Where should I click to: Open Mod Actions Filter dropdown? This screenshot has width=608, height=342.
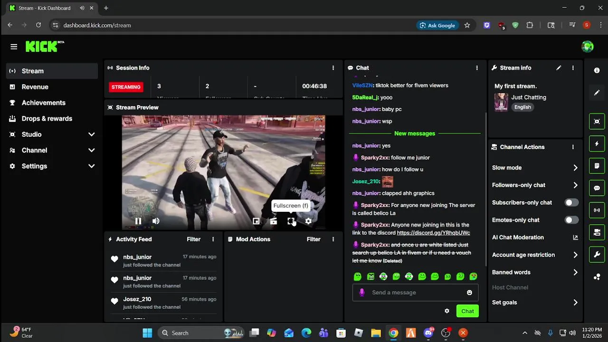pos(313,239)
